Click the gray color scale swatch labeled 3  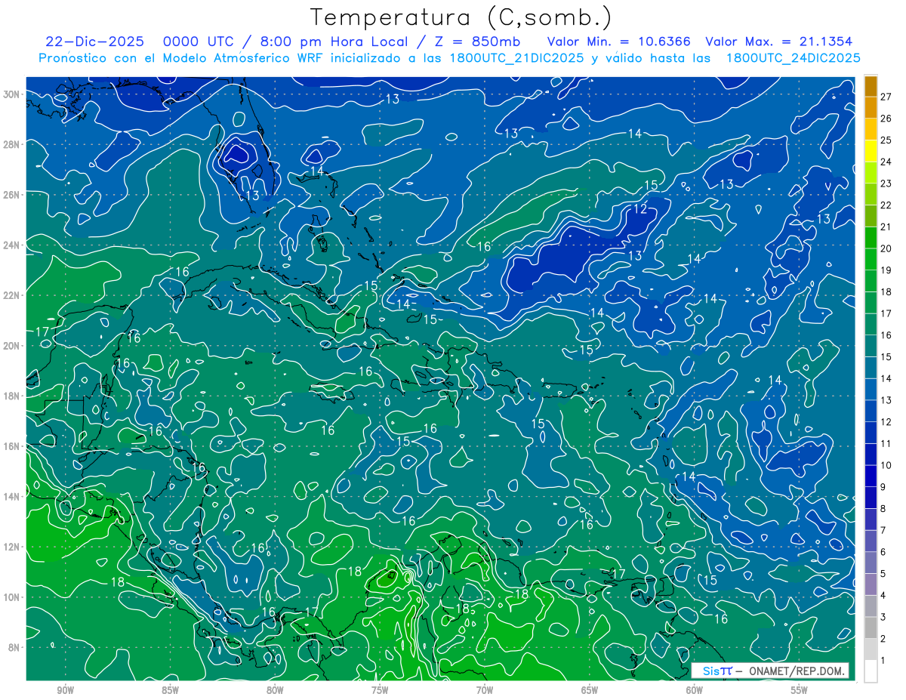click(871, 606)
